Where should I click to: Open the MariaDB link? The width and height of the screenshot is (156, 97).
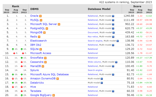pyautogui.click(x=35, y=66)
